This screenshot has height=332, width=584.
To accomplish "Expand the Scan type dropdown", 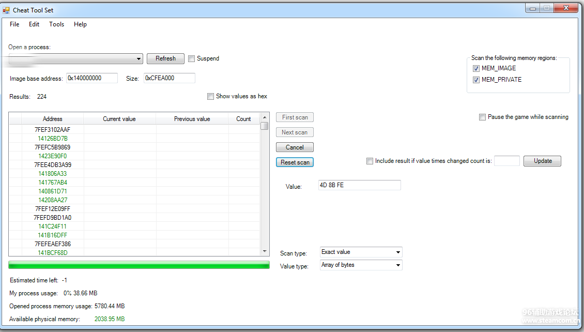I will (x=397, y=252).
